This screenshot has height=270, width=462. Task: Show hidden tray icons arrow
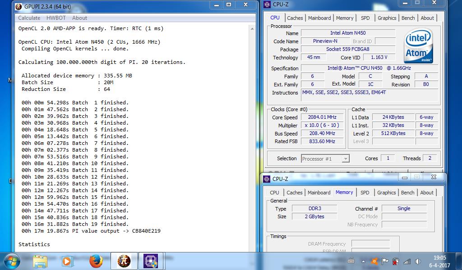pos(363,261)
